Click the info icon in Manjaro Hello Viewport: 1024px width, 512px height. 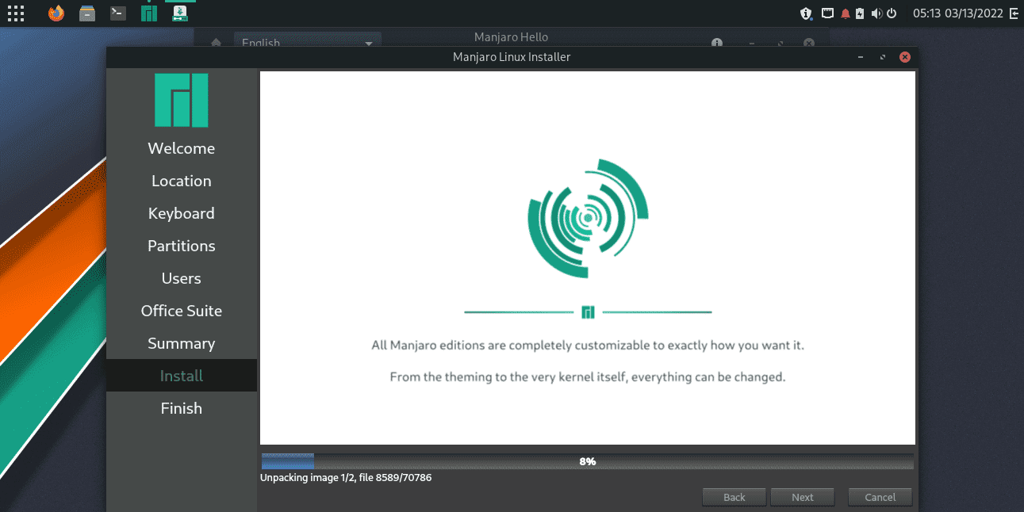tap(717, 44)
